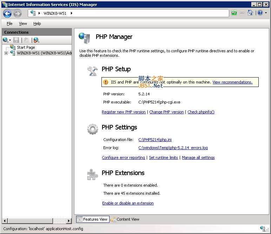This screenshot has width=271, height=234.
Task: Select Start Page in Connections tree
Action: coord(26,47)
